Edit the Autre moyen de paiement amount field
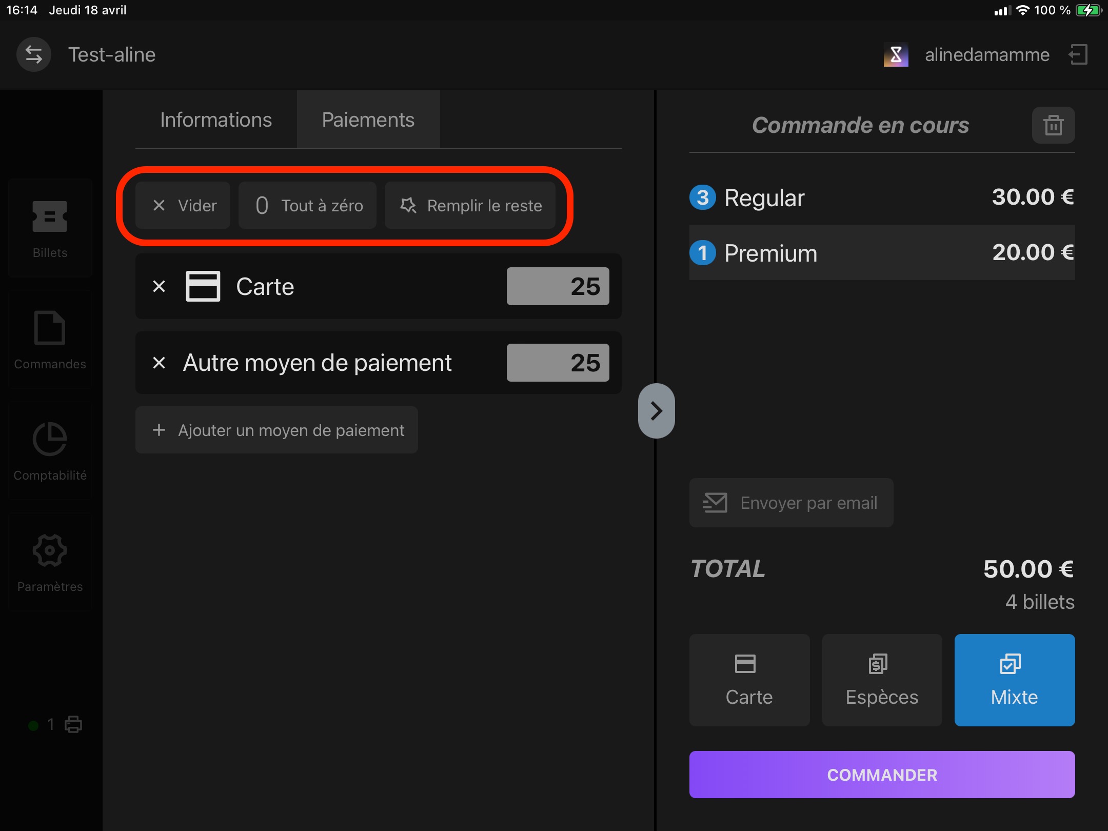The image size is (1108, 831). (x=558, y=363)
